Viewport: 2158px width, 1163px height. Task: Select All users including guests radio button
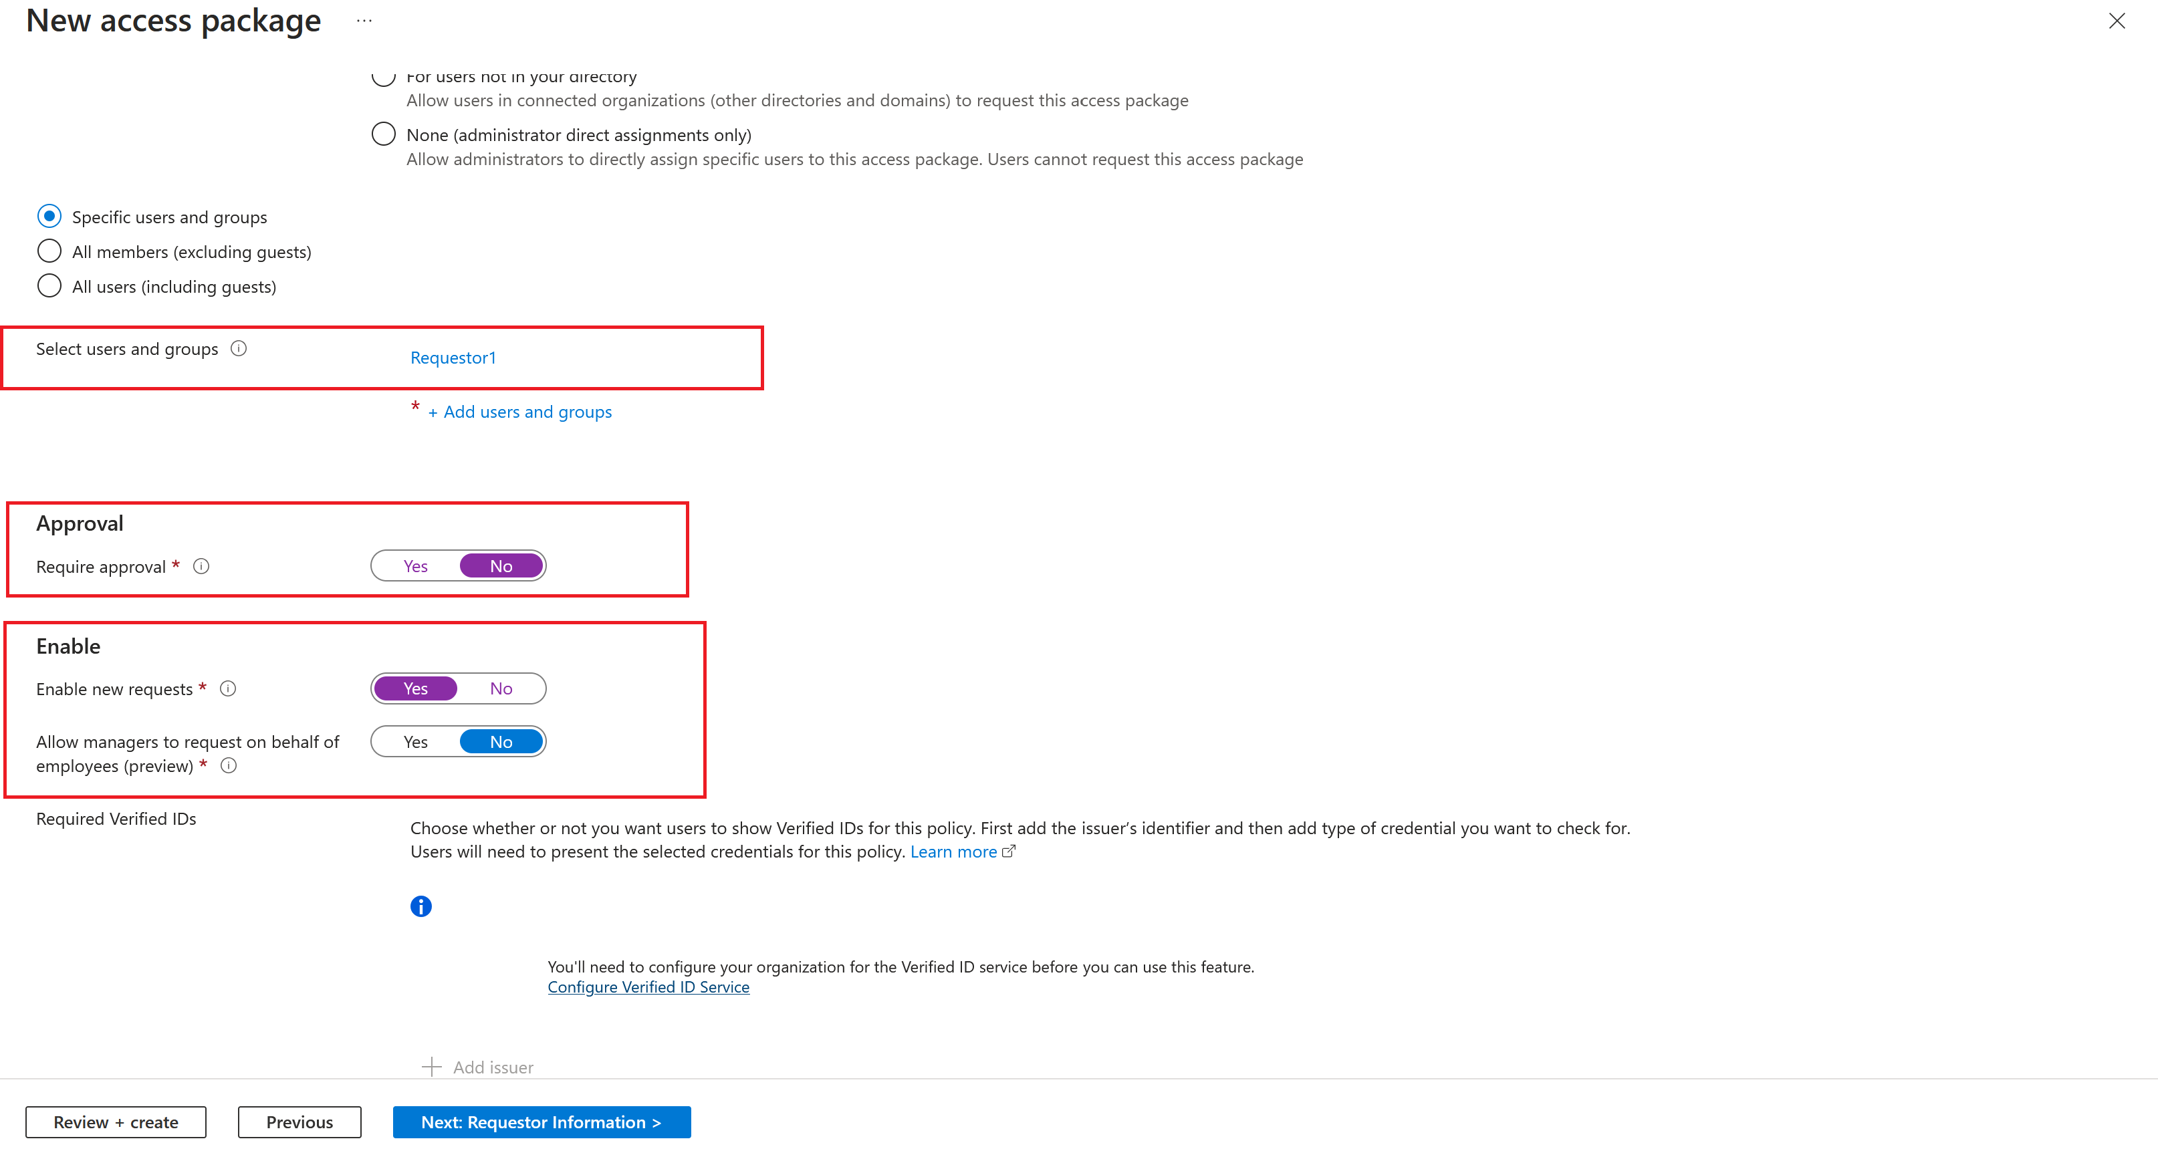click(50, 288)
